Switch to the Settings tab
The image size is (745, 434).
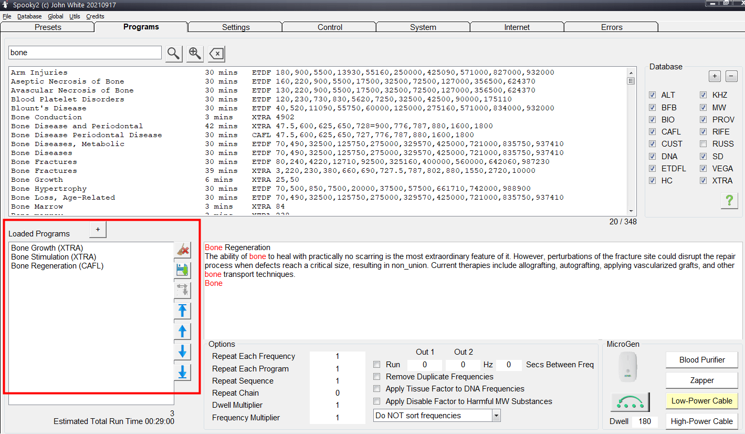click(236, 27)
